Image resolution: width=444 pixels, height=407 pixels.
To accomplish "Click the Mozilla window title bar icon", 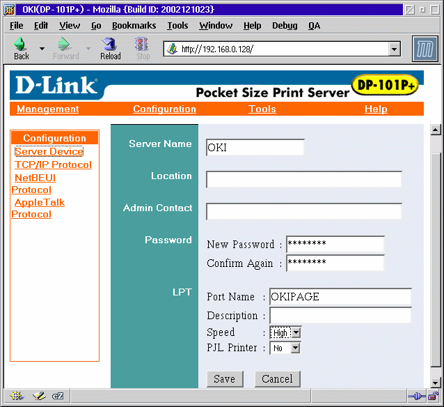I will tap(9, 10).
